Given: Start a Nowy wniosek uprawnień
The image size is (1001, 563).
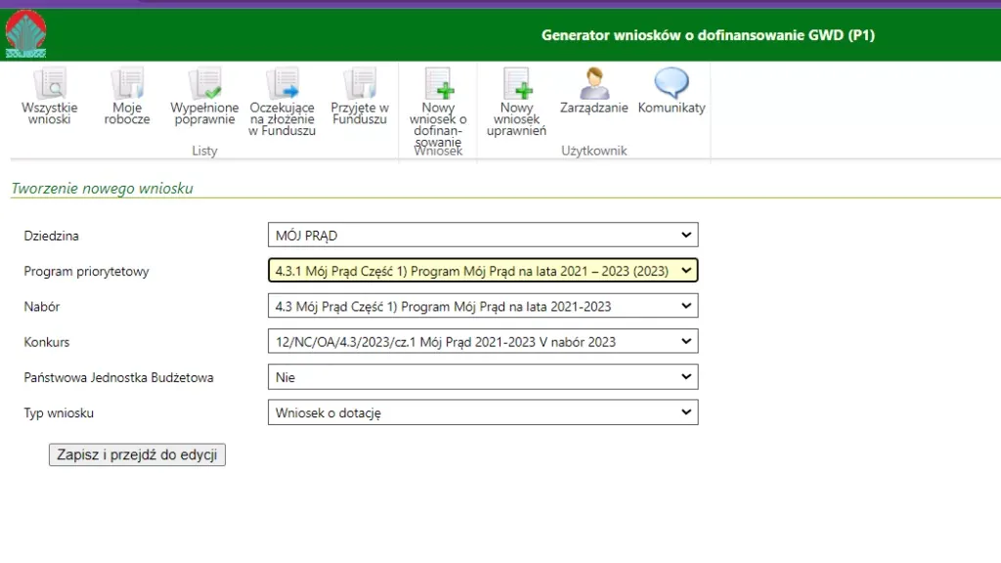Looking at the screenshot, I should pos(516,102).
